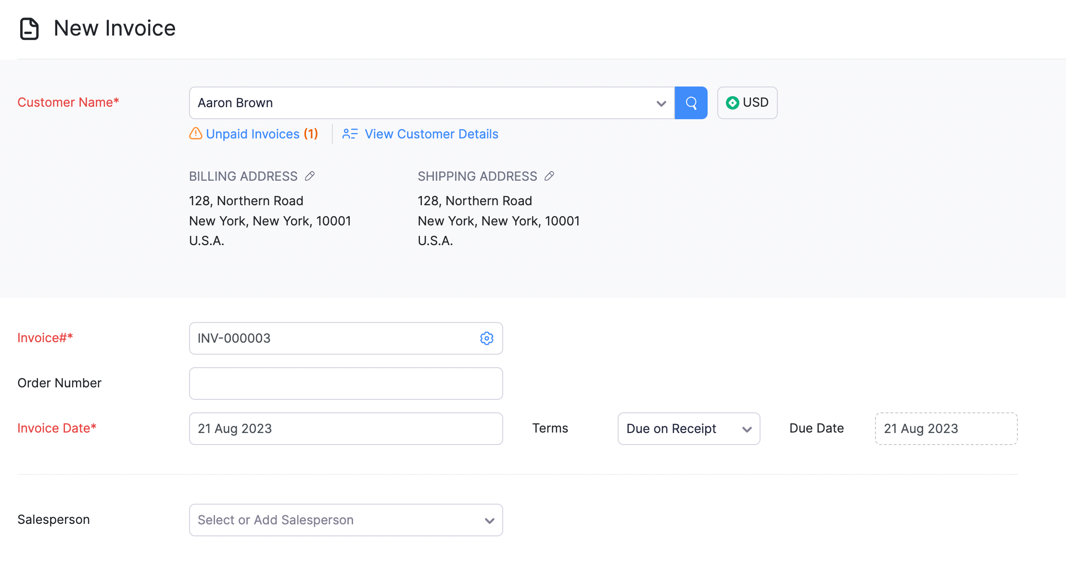This screenshot has width=1066, height=570.
Task: Select the Salesperson placeholder text
Action: tap(276, 520)
